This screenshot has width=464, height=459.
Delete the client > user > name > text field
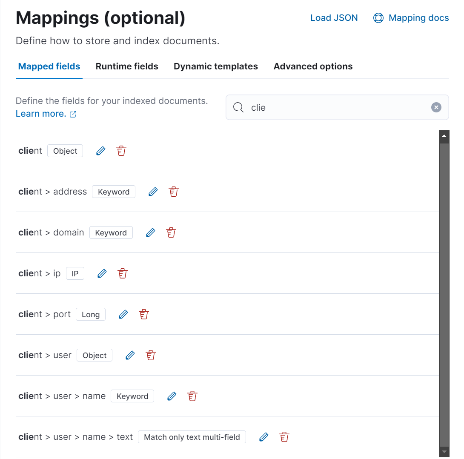pyautogui.click(x=284, y=437)
